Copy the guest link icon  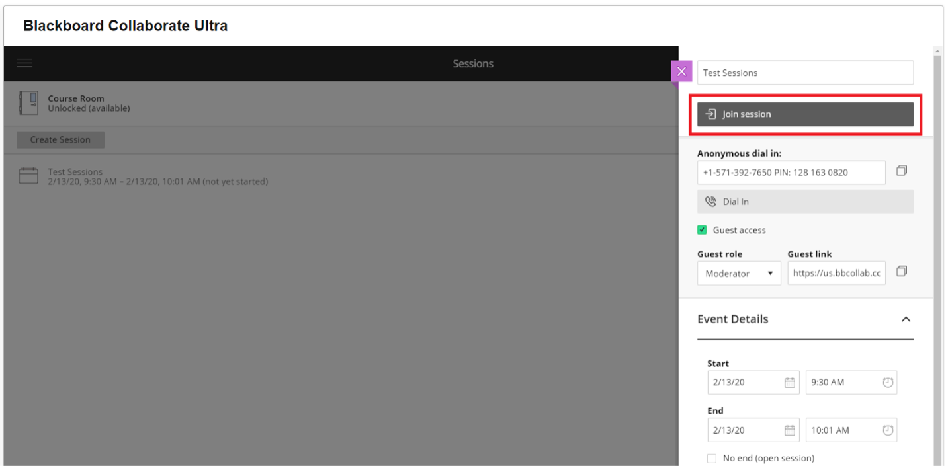[901, 271]
